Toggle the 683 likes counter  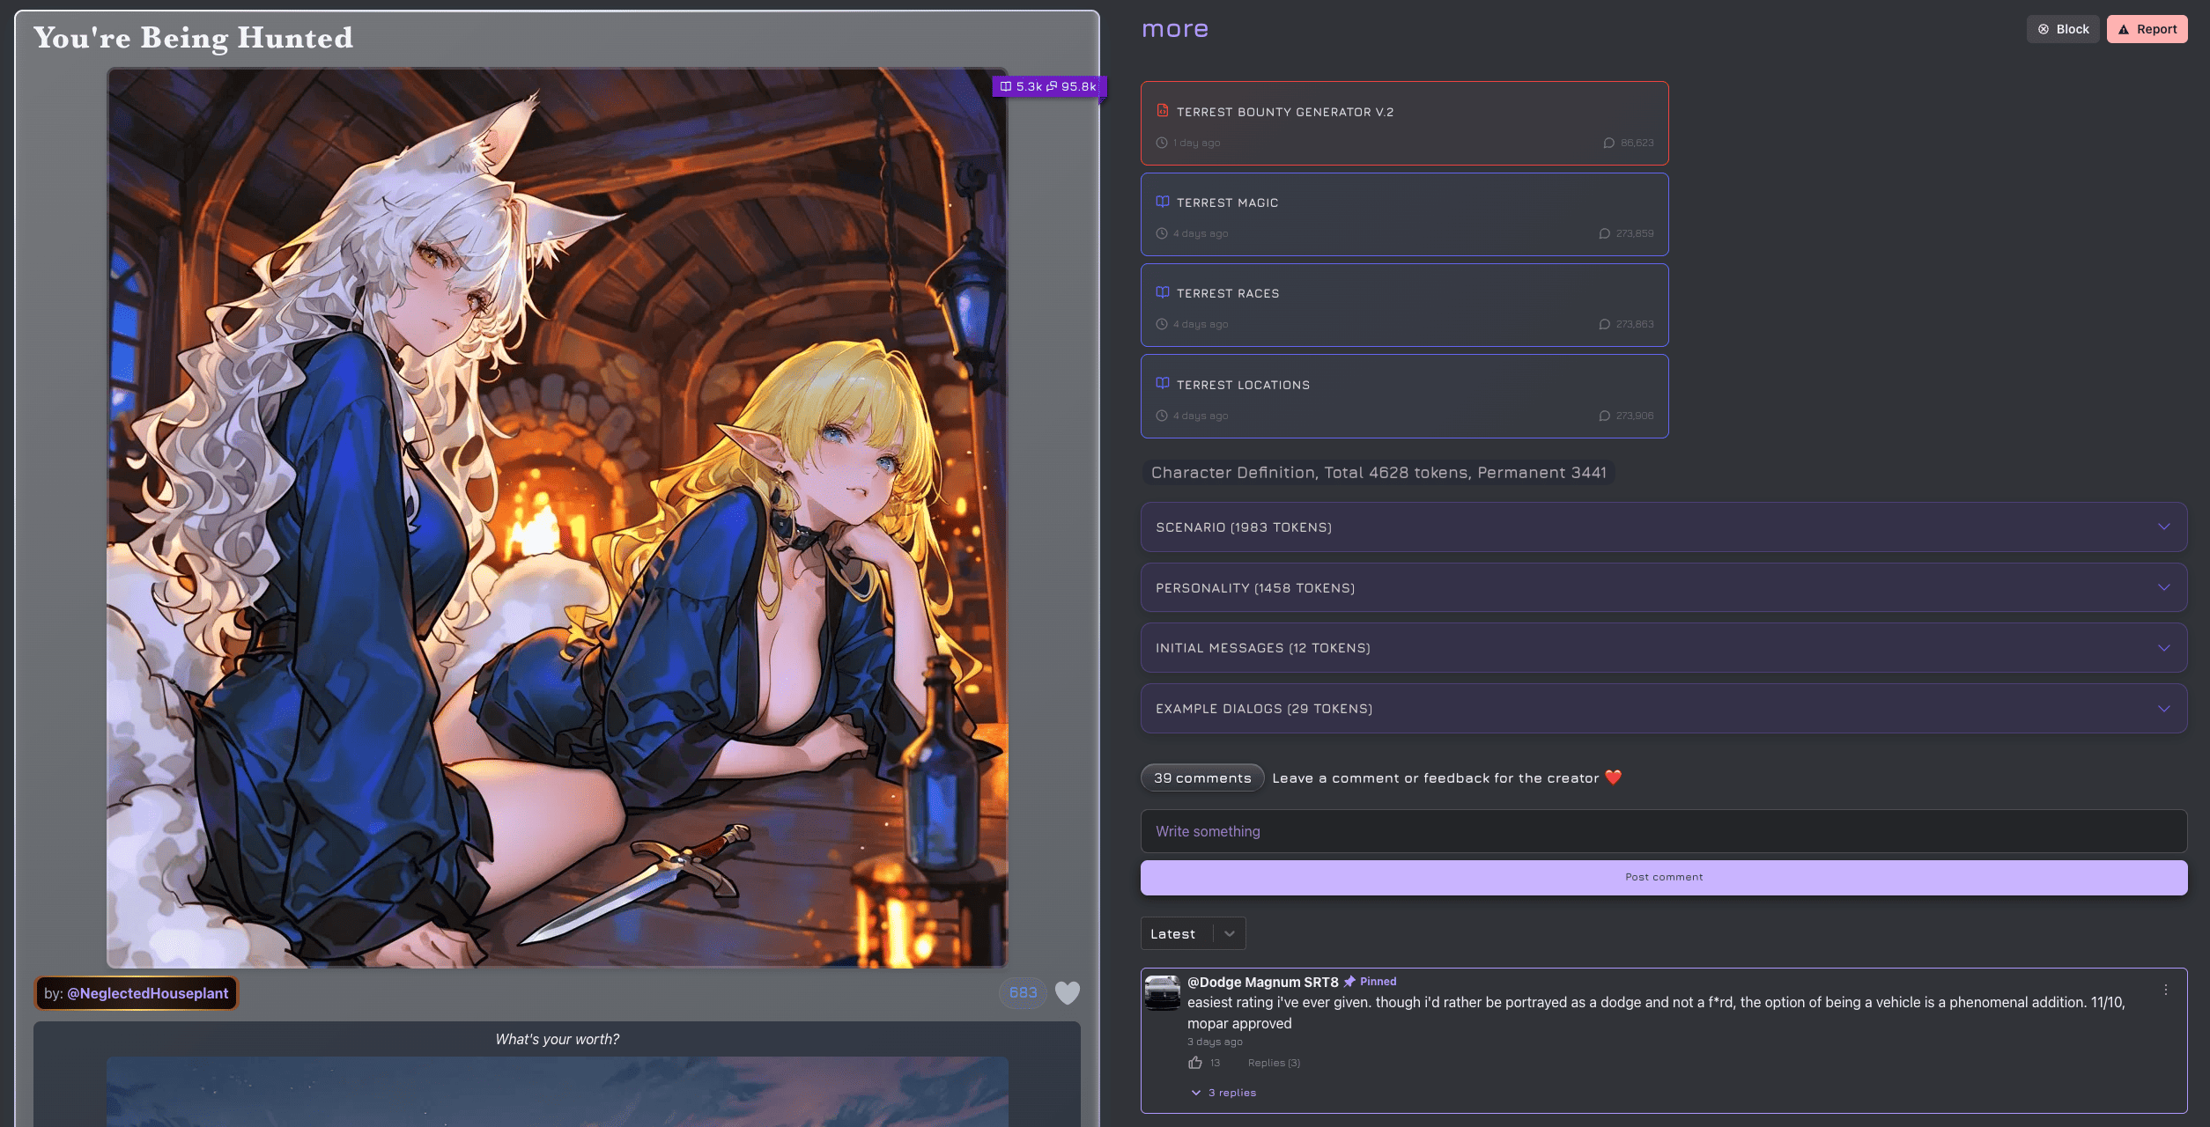pos(1023,992)
